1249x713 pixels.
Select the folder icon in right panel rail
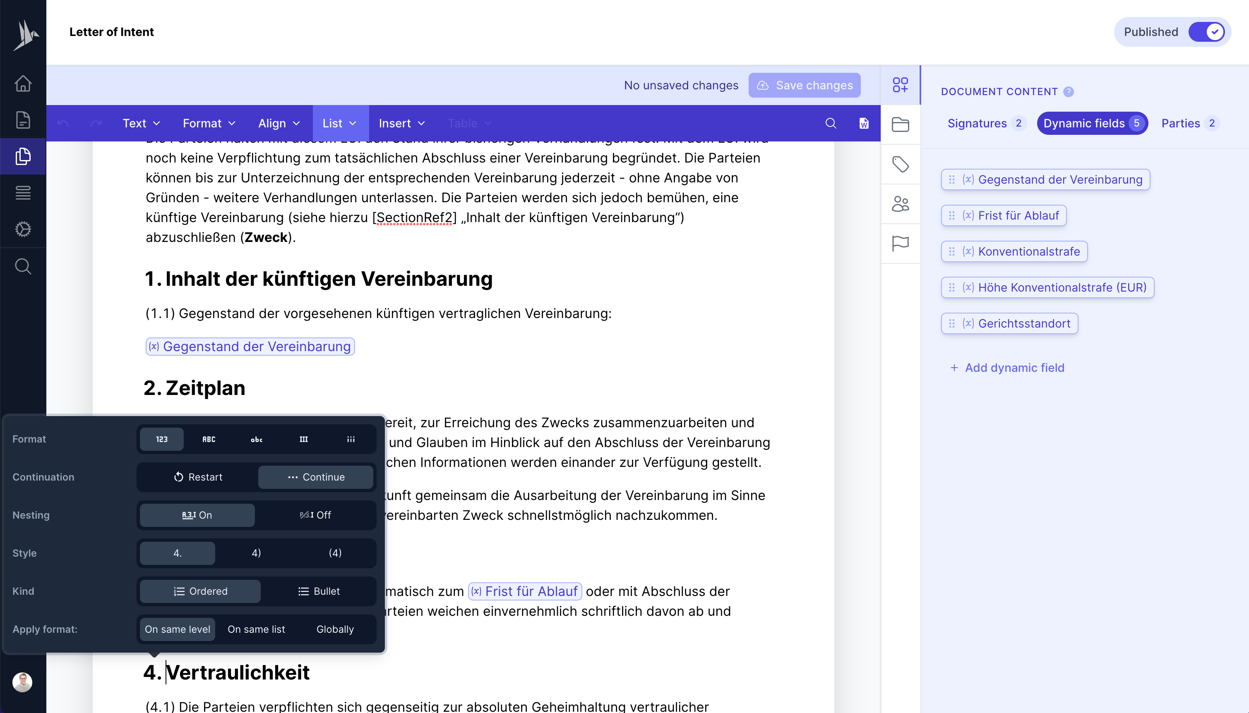(x=901, y=124)
